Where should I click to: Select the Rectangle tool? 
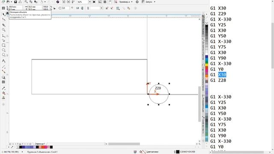[4, 45]
